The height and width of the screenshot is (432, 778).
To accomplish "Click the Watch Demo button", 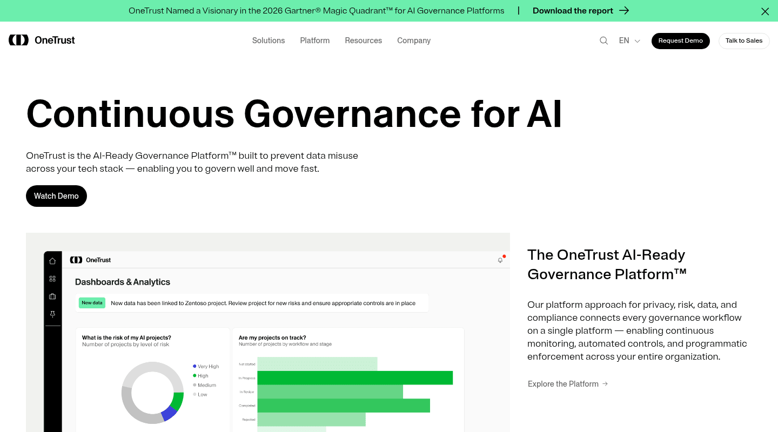I will click(x=56, y=196).
